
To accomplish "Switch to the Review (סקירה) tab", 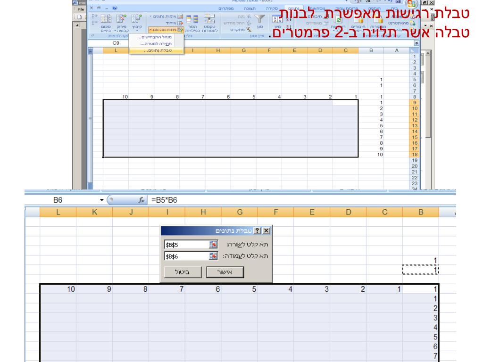I will coord(272,8).
